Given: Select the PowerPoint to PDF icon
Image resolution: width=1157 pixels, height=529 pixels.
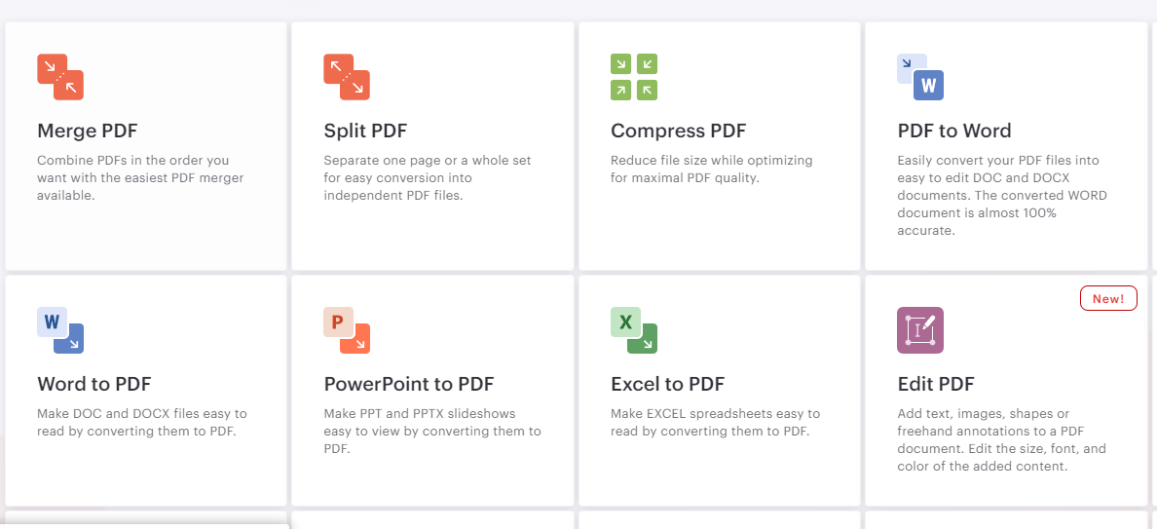Looking at the screenshot, I should pyautogui.click(x=347, y=330).
